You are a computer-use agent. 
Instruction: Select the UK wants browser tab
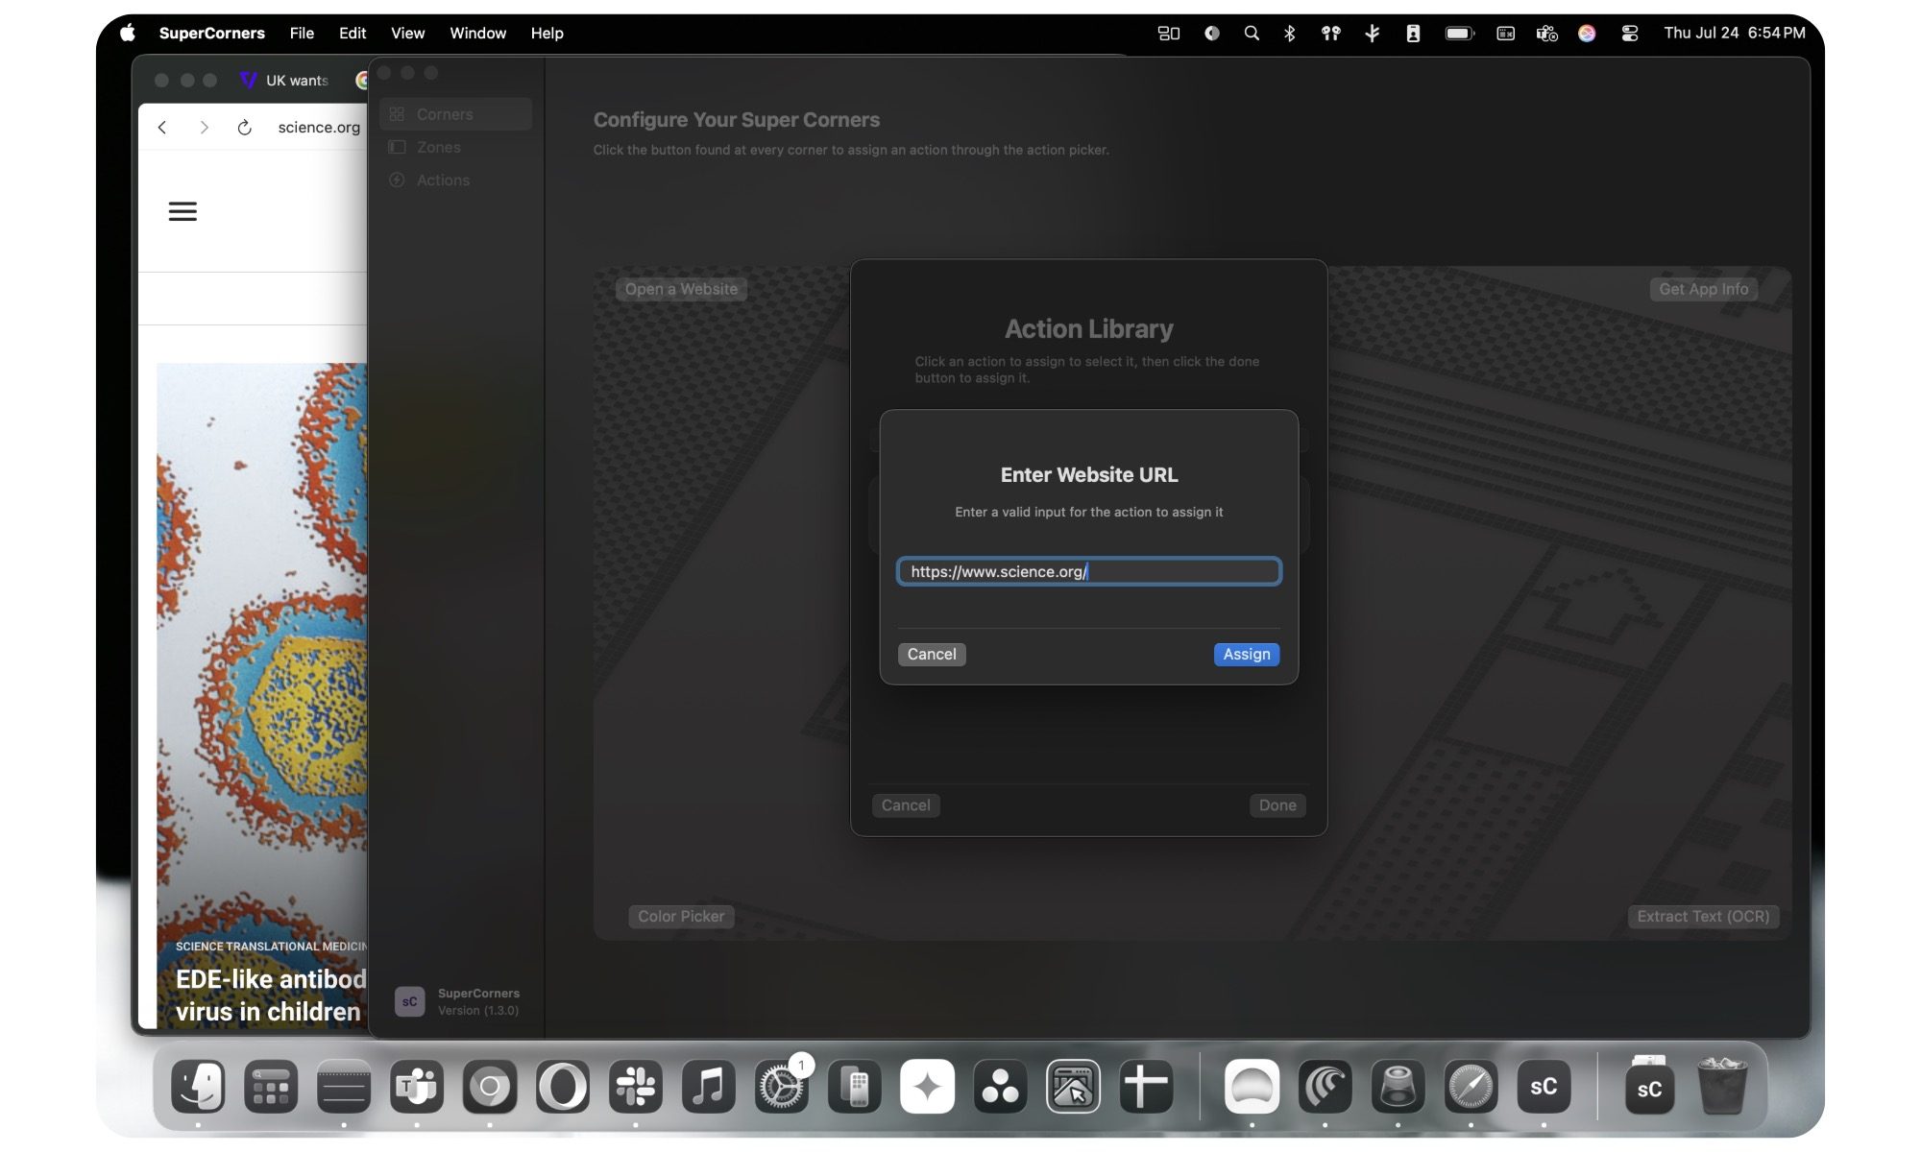click(284, 81)
